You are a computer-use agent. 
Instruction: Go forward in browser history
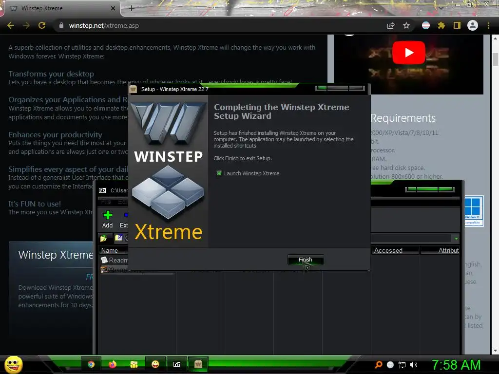[26, 25]
